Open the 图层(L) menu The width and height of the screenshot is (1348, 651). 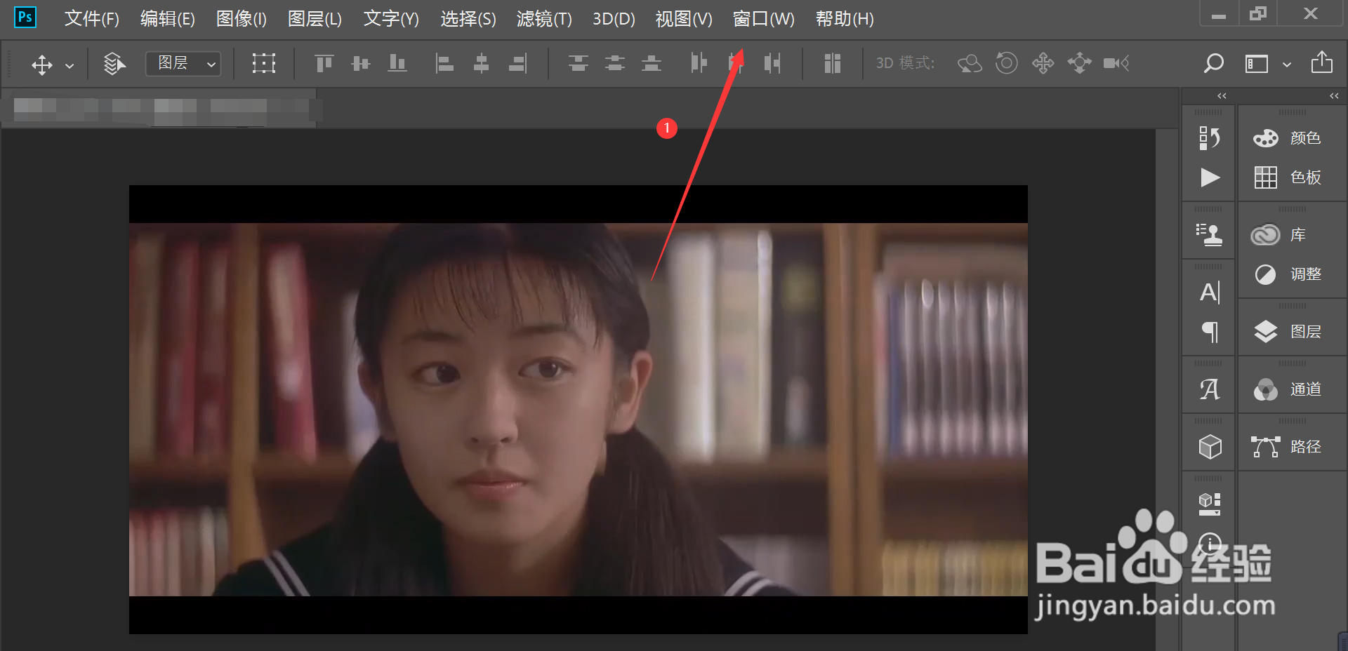(x=315, y=19)
